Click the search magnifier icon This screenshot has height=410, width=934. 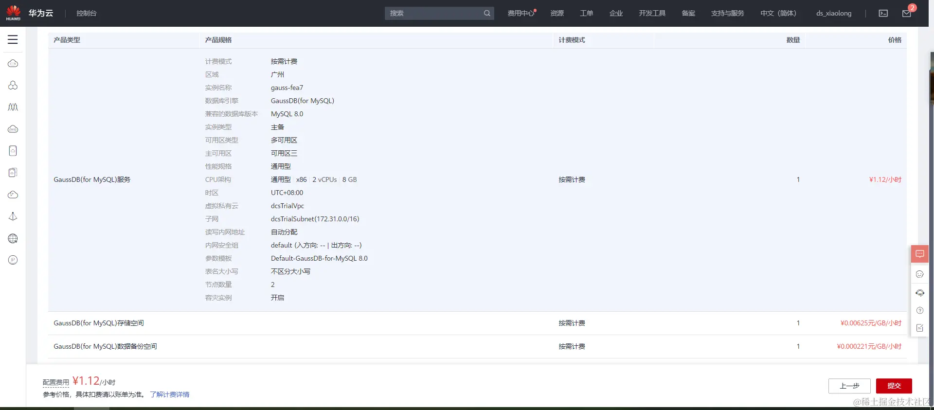coord(487,13)
